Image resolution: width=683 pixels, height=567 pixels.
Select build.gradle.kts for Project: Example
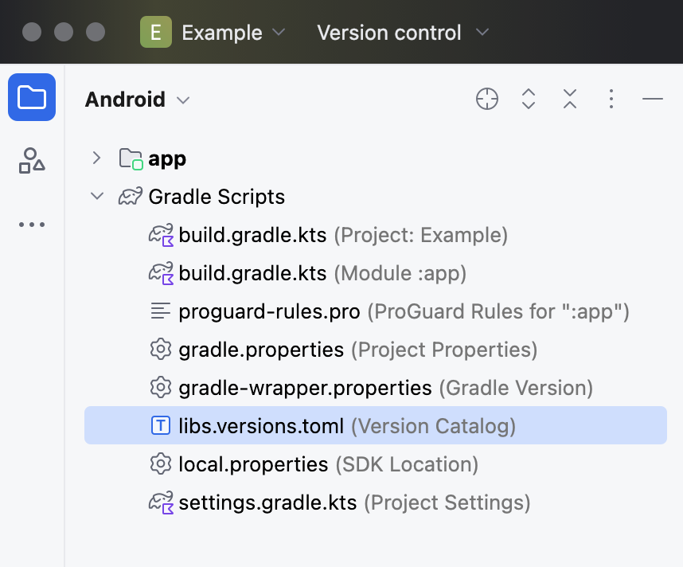point(252,235)
